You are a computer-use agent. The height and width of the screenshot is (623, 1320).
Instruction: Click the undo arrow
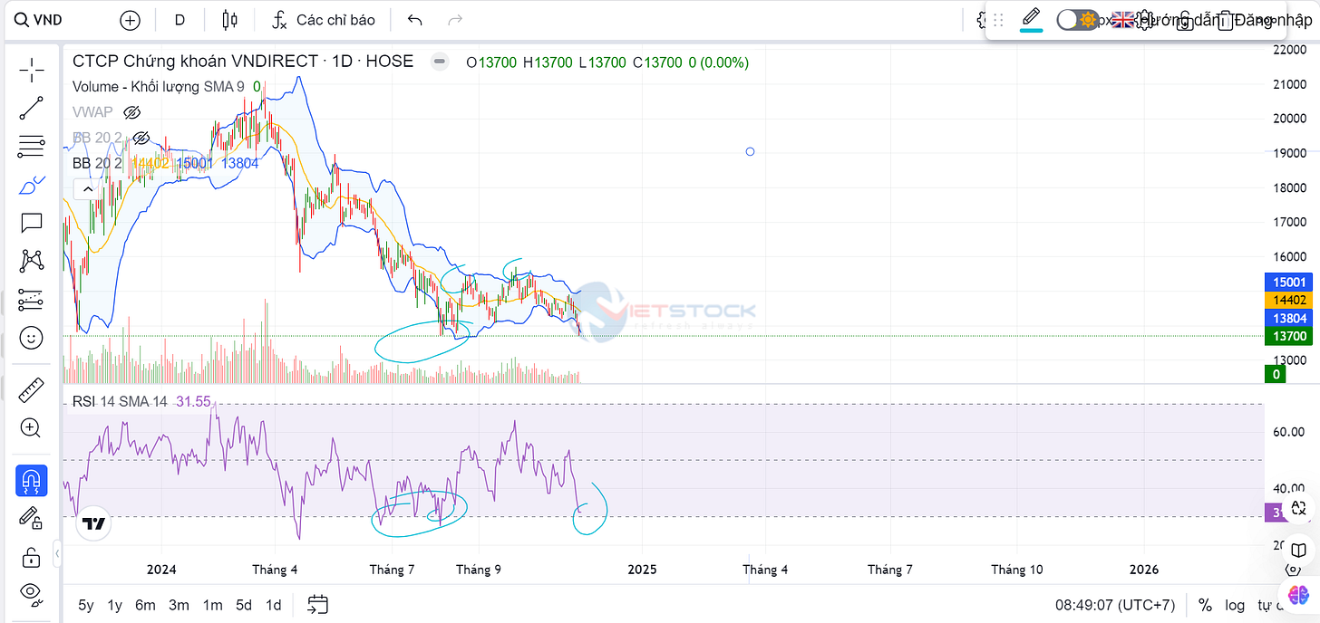(x=415, y=20)
